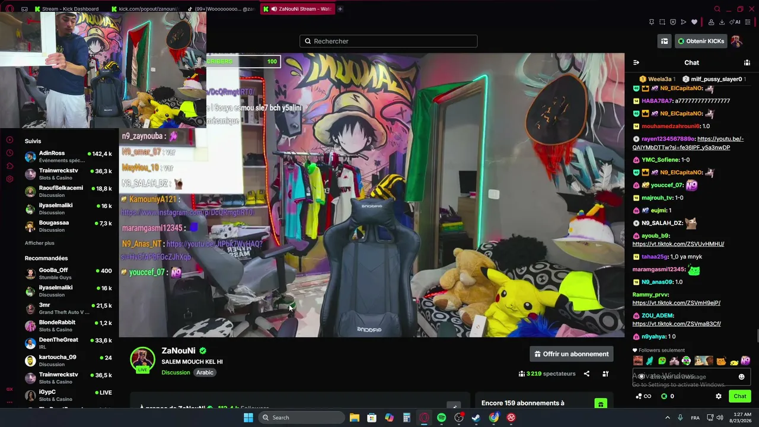Open Bougassaa channel in sidebar
759x427 pixels.
coord(68,226)
